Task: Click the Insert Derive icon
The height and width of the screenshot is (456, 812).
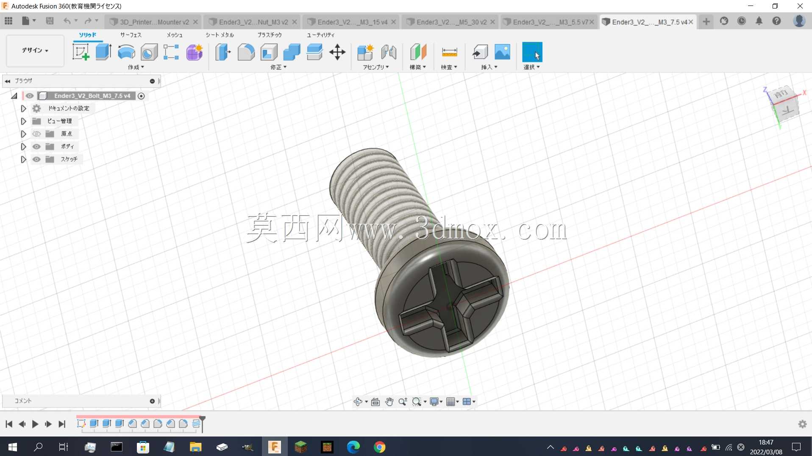Action: tap(480, 52)
